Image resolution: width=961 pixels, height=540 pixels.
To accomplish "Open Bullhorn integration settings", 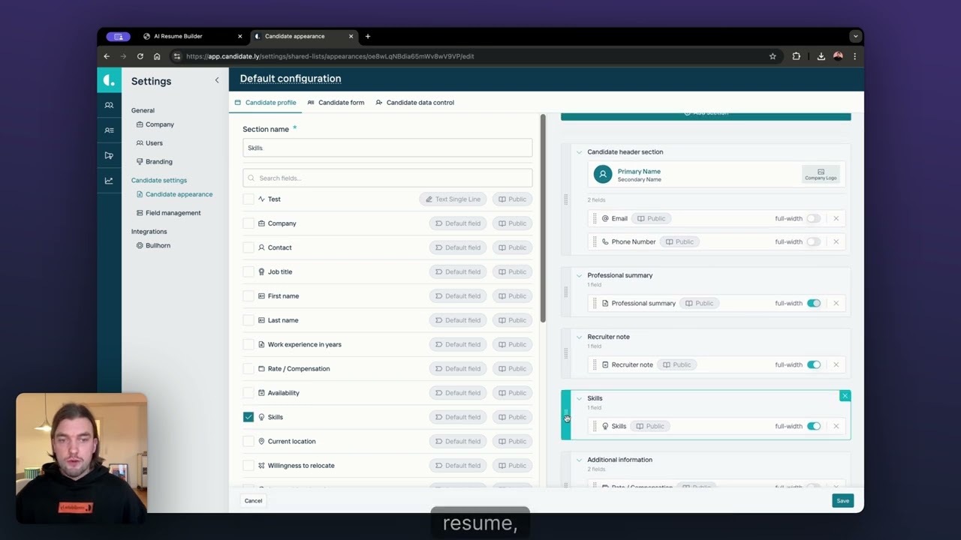I will 153,245.
